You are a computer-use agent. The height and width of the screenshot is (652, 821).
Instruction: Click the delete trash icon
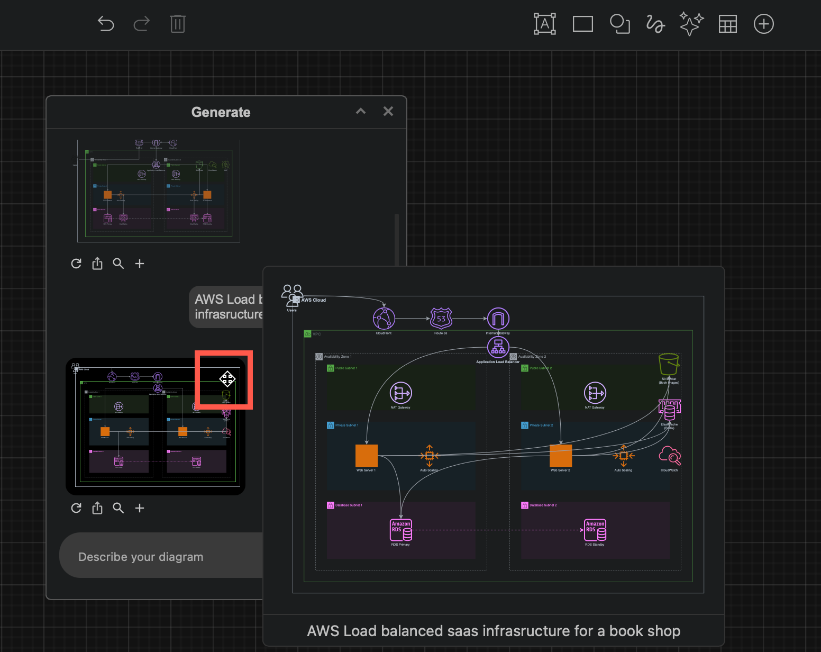177,23
